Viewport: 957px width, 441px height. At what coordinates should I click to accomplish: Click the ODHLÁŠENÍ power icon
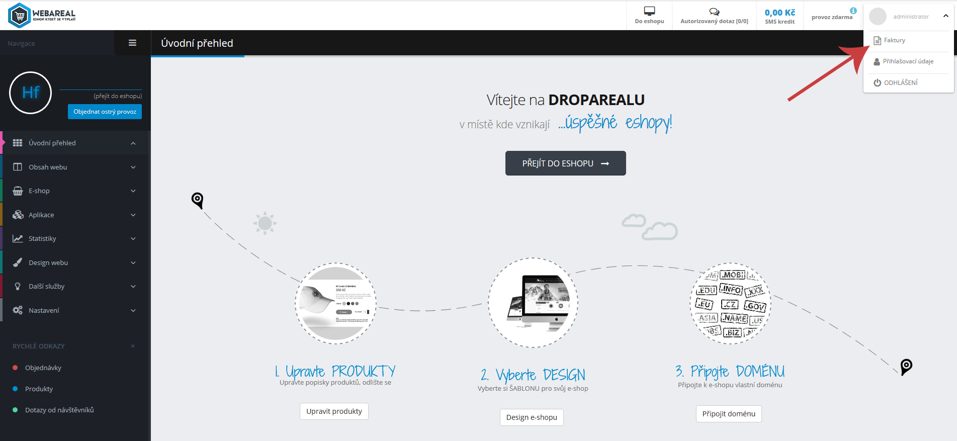tap(877, 82)
